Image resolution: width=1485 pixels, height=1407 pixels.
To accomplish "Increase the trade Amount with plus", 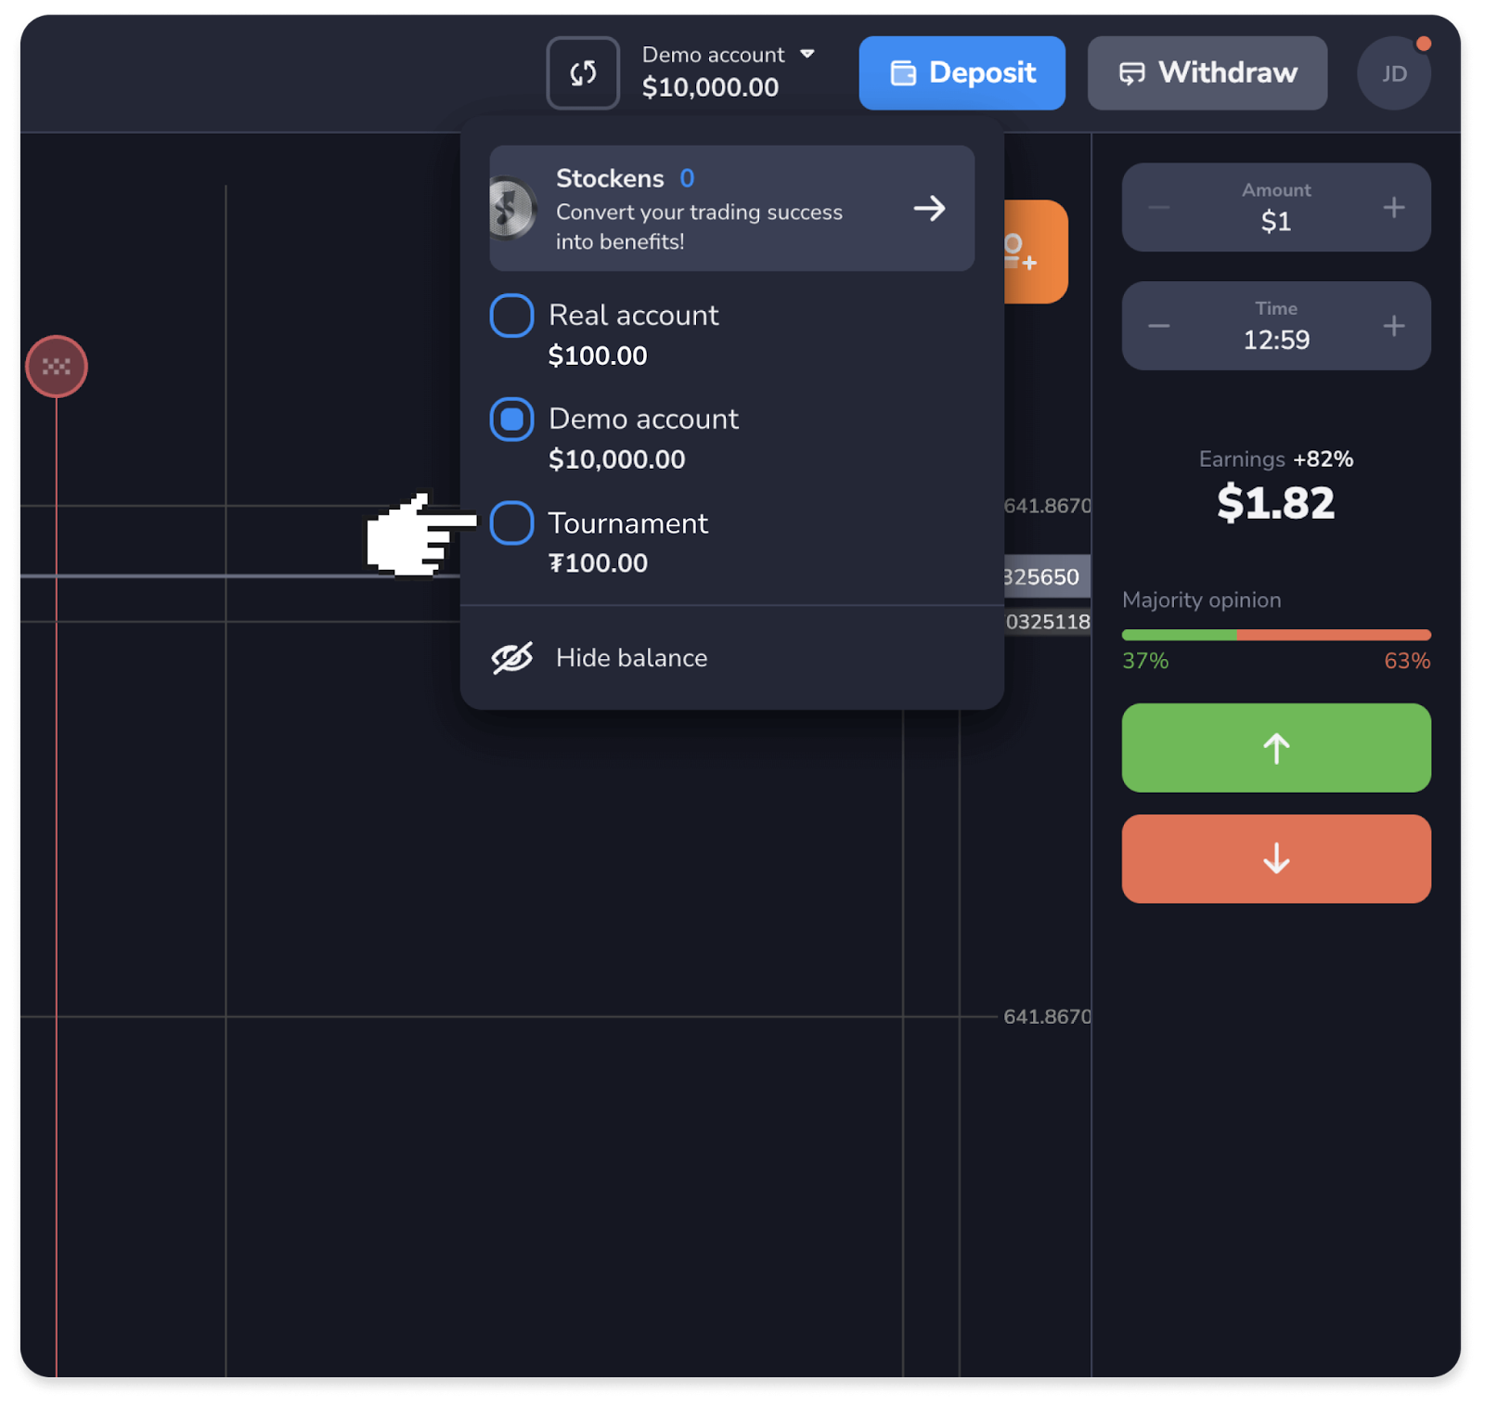I will [1393, 208].
